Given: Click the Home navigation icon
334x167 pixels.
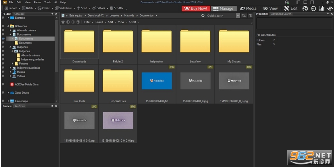Looking at the screenshot, I should (x=63, y=22).
